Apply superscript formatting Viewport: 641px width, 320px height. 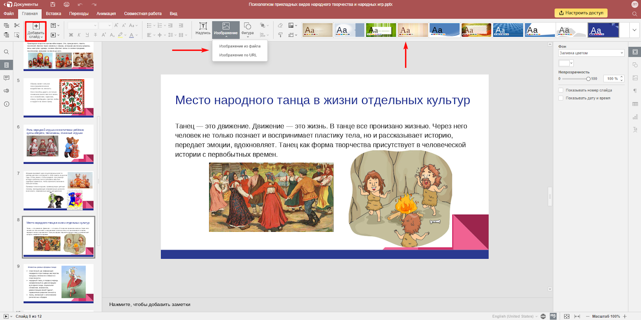point(104,35)
